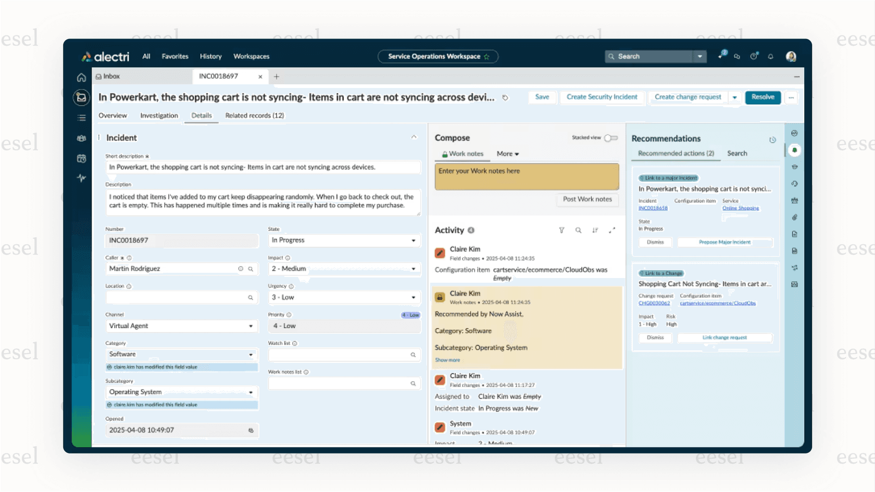Switch to the Investigation tab
The height and width of the screenshot is (492, 875).
[159, 116]
